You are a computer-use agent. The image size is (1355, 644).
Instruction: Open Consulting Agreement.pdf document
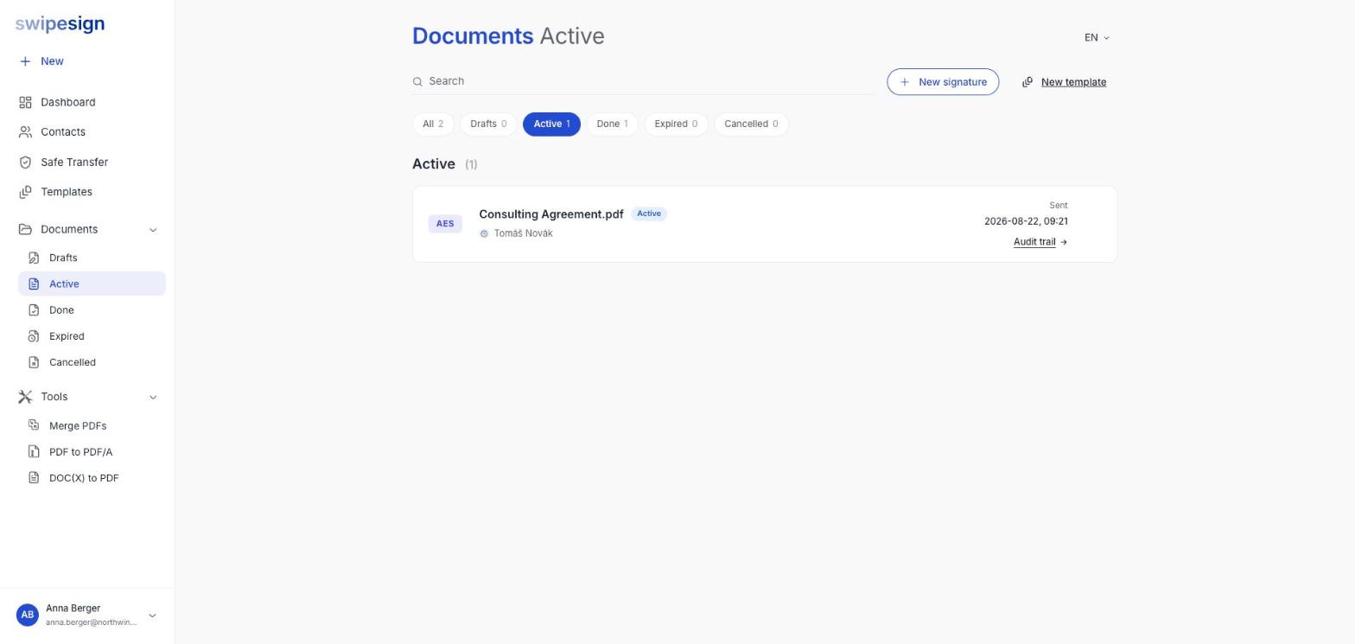point(551,214)
